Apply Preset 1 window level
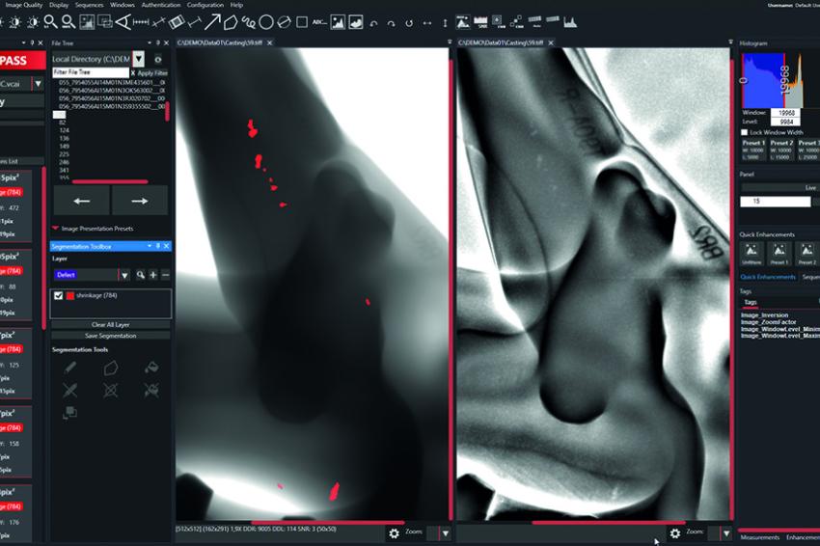 (753, 150)
